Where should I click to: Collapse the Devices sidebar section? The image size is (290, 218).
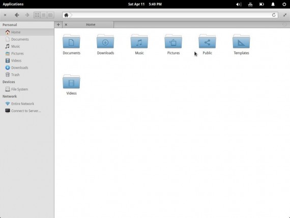[9, 82]
